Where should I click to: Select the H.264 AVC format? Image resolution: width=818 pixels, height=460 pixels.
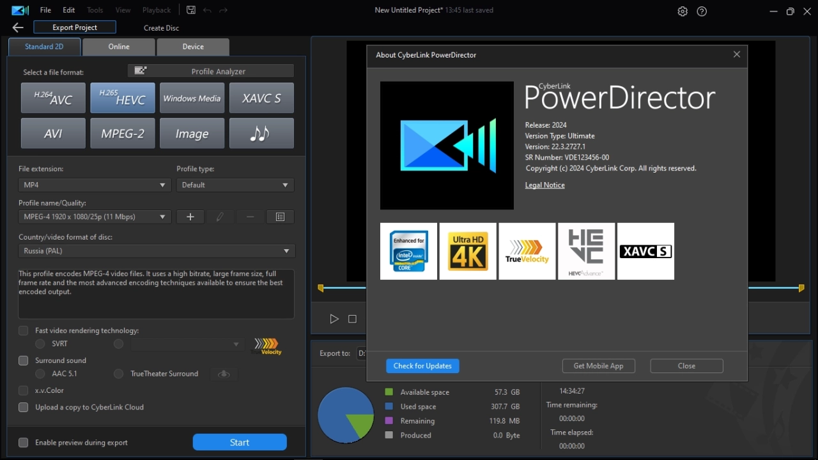(x=53, y=98)
